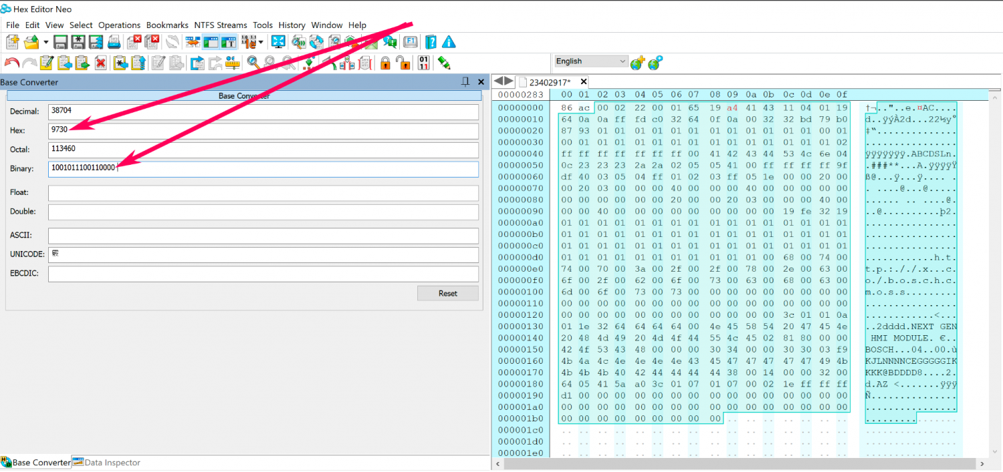Open the Tools menu
The width and height of the screenshot is (1003, 472).
tap(263, 25)
